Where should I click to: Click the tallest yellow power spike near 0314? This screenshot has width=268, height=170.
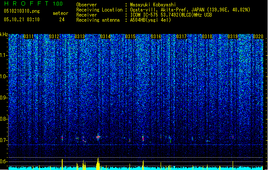(x=98, y=164)
